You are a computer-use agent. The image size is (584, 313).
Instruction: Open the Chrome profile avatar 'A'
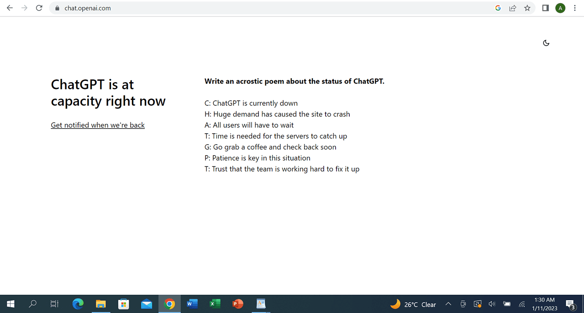point(560,8)
